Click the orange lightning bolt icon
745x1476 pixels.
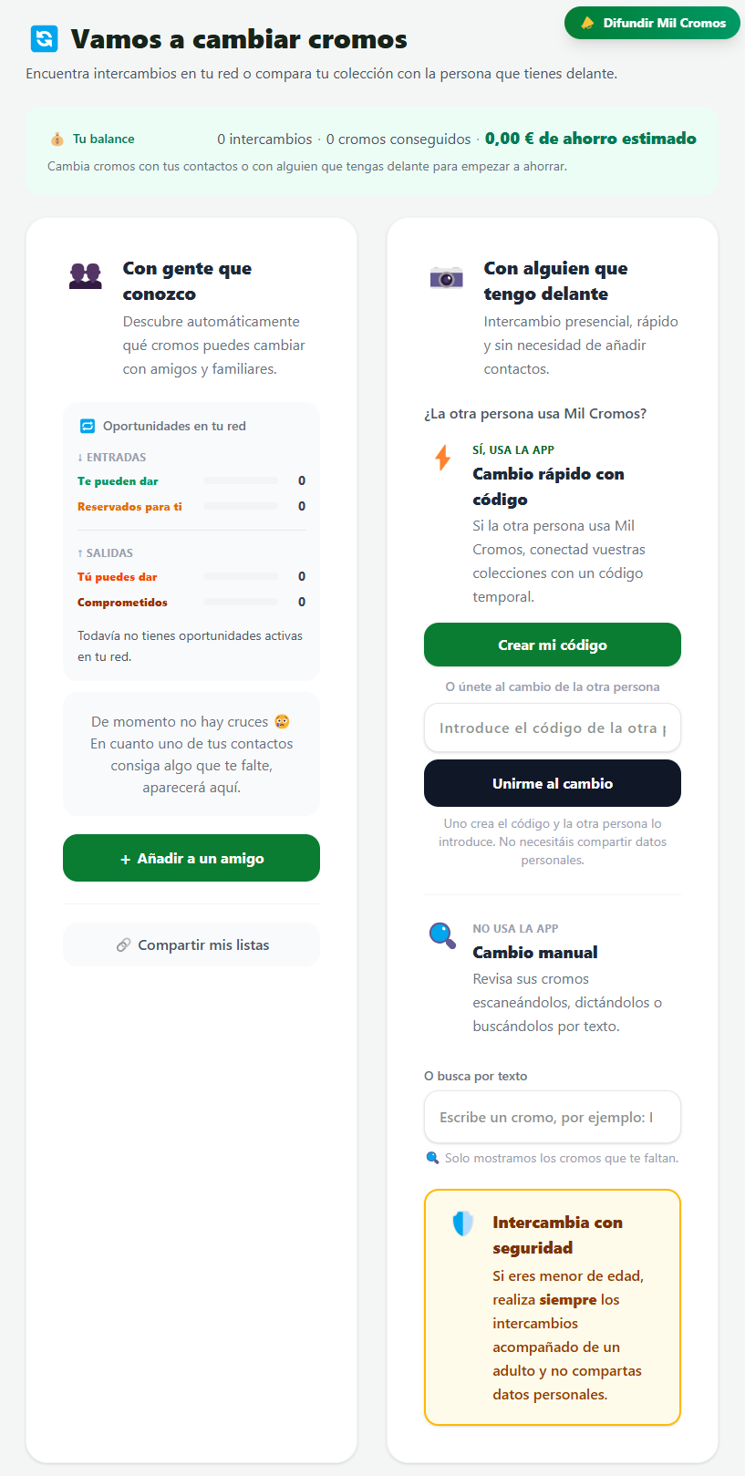[x=442, y=457]
